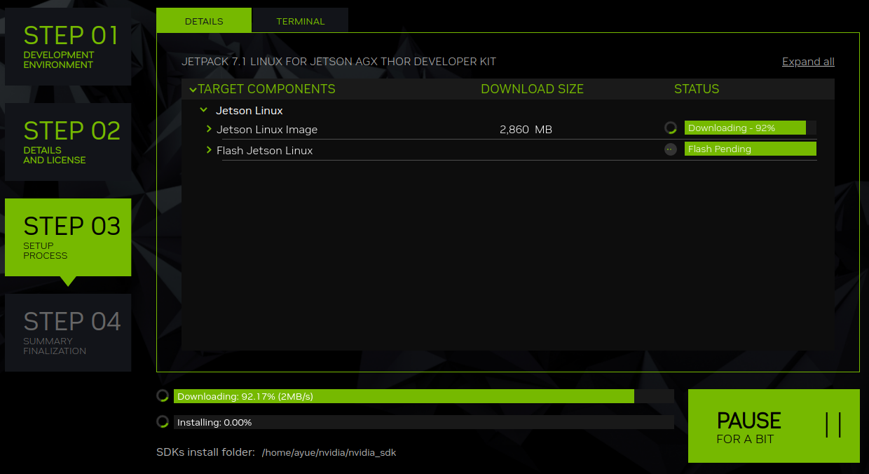Screen dimensions: 869x474
Task: Click the Downloading 92% status bar
Action: [751, 128]
